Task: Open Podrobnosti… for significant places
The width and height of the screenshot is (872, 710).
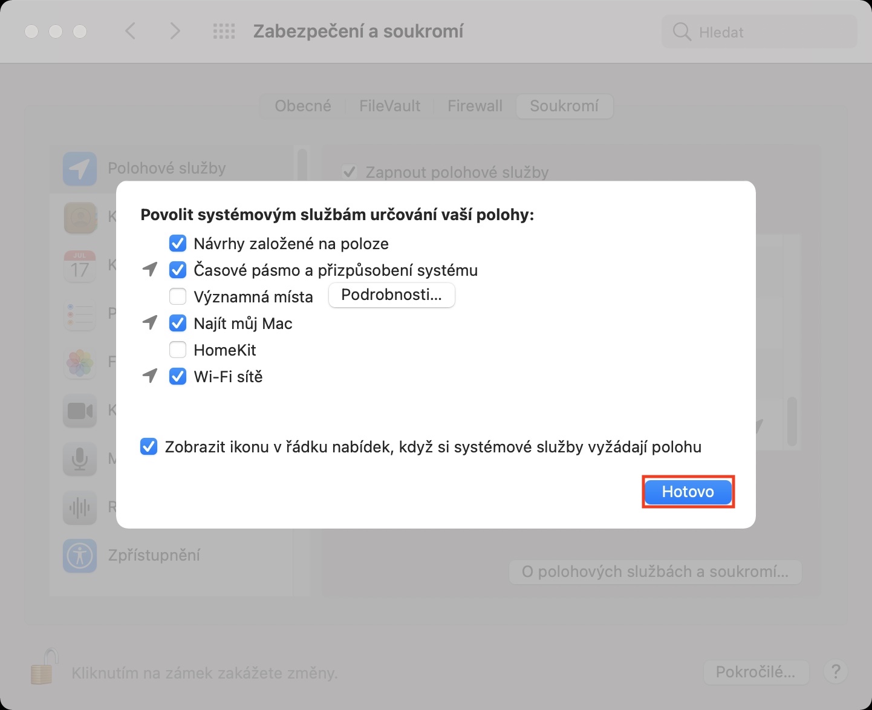Action: [391, 295]
